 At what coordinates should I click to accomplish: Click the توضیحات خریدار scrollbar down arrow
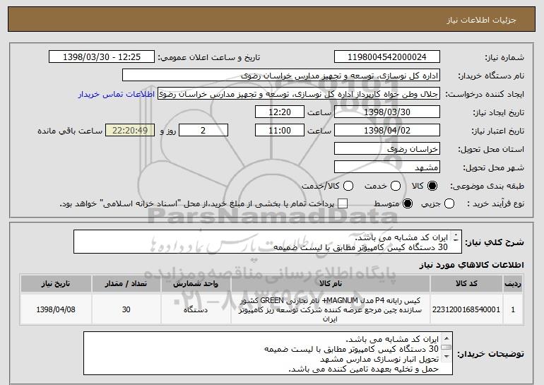[x=447, y=357]
